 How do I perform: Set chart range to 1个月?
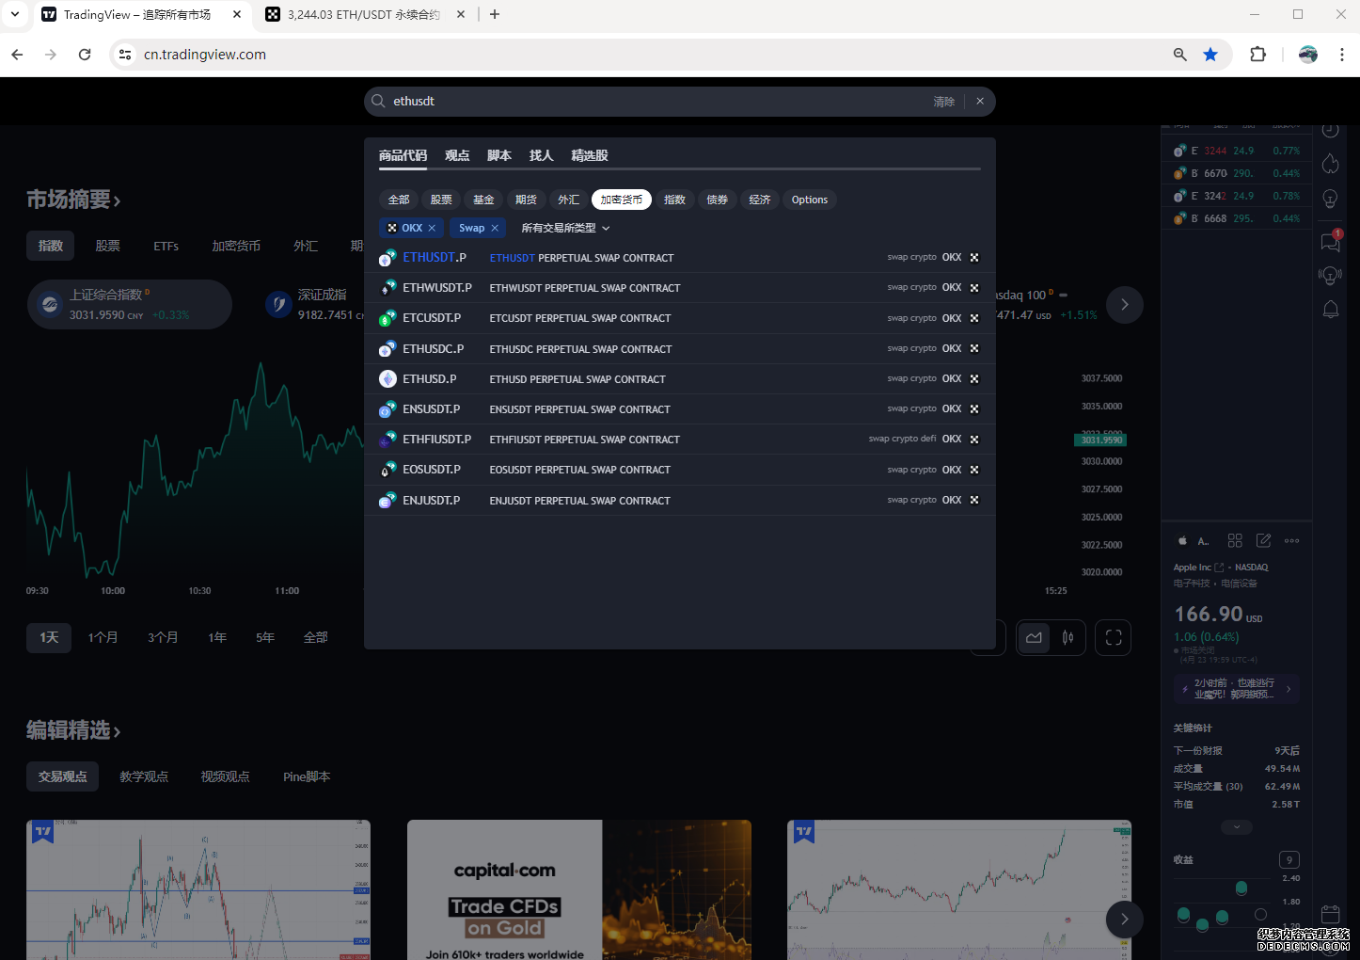(103, 637)
